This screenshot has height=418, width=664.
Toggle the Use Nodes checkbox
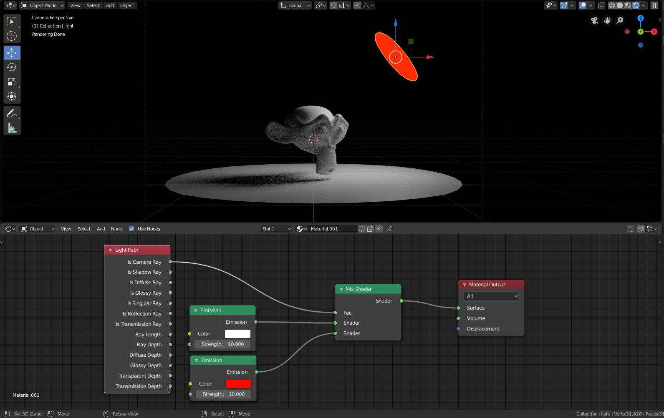[131, 229]
